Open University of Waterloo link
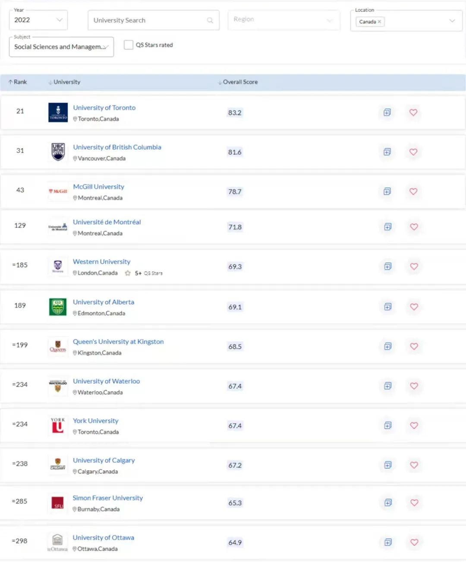The width and height of the screenshot is (466, 562). (x=106, y=381)
